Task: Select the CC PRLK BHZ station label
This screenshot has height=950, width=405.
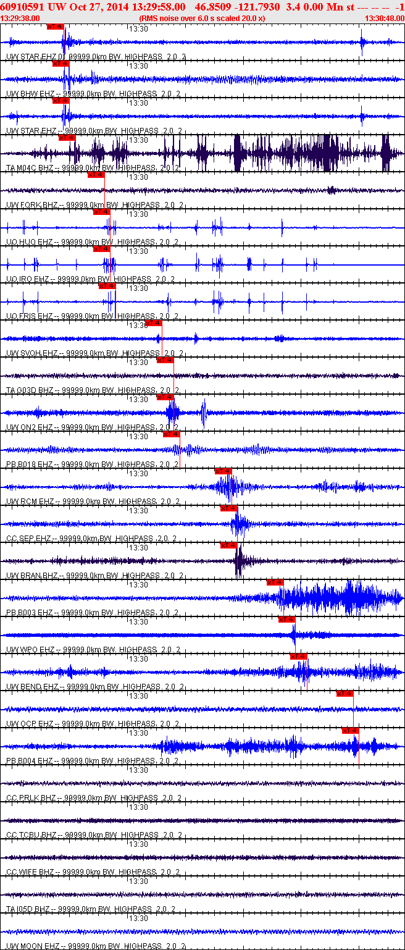Action: 33,798
